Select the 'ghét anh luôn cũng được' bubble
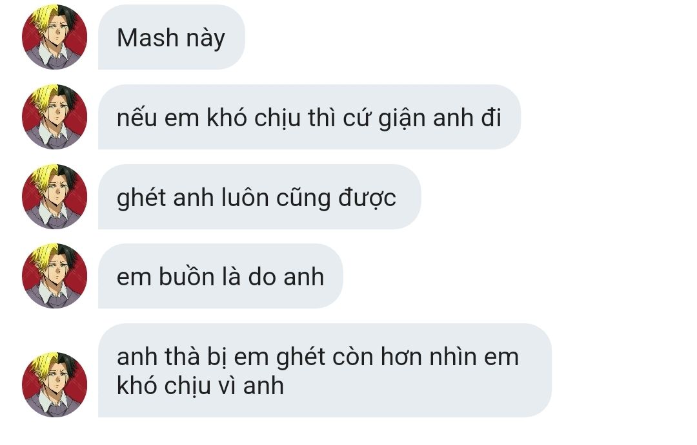The height and width of the screenshot is (445, 697). point(259,196)
